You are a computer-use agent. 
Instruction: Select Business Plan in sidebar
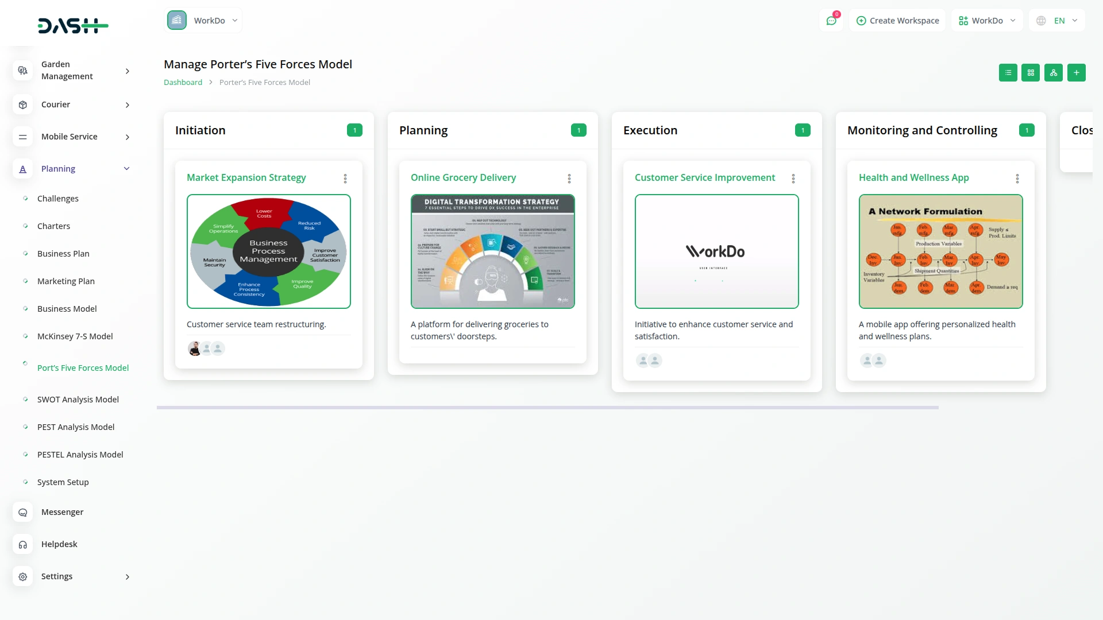pyautogui.click(x=63, y=254)
